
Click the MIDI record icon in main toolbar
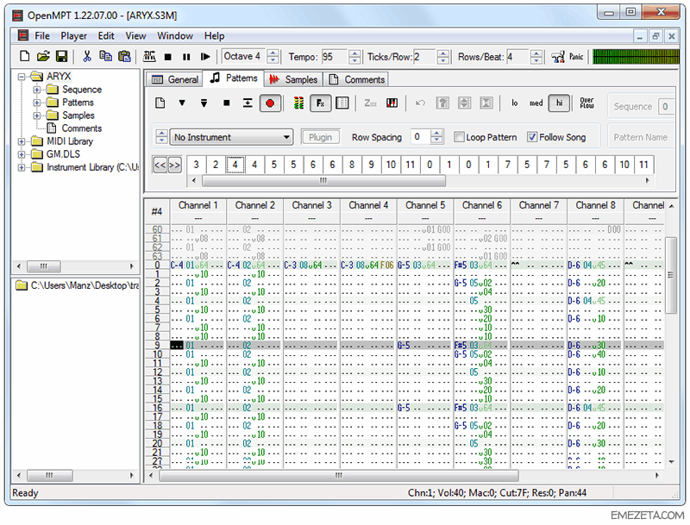coord(149,56)
